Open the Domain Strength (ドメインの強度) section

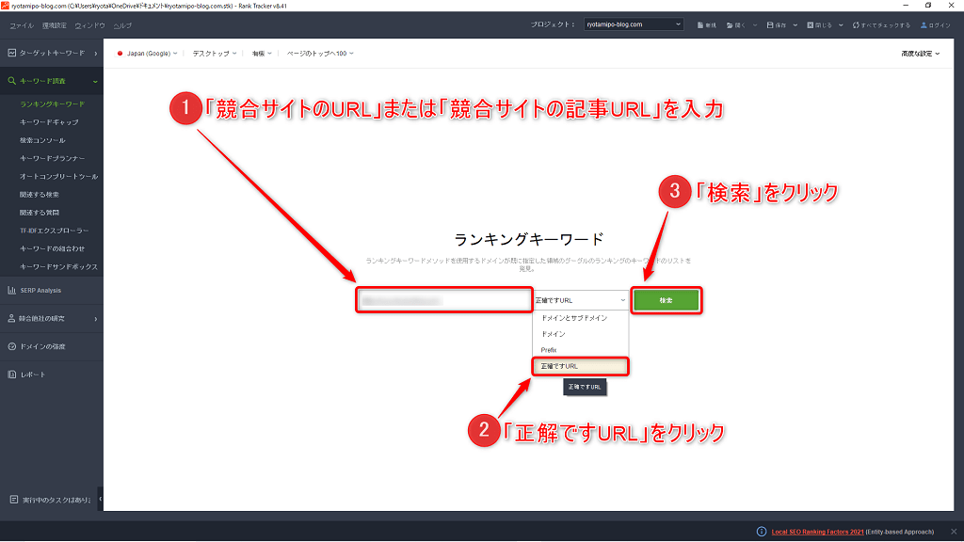(42, 346)
